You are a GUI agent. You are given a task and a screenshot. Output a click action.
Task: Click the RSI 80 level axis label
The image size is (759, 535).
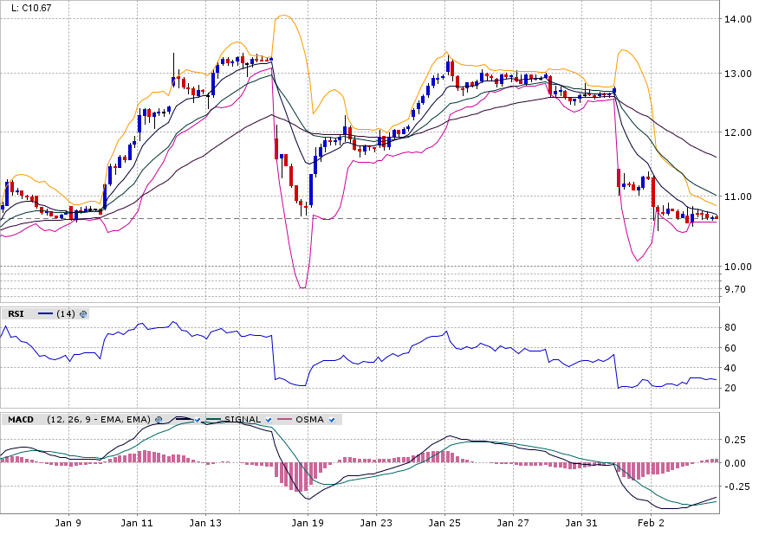pos(731,327)
